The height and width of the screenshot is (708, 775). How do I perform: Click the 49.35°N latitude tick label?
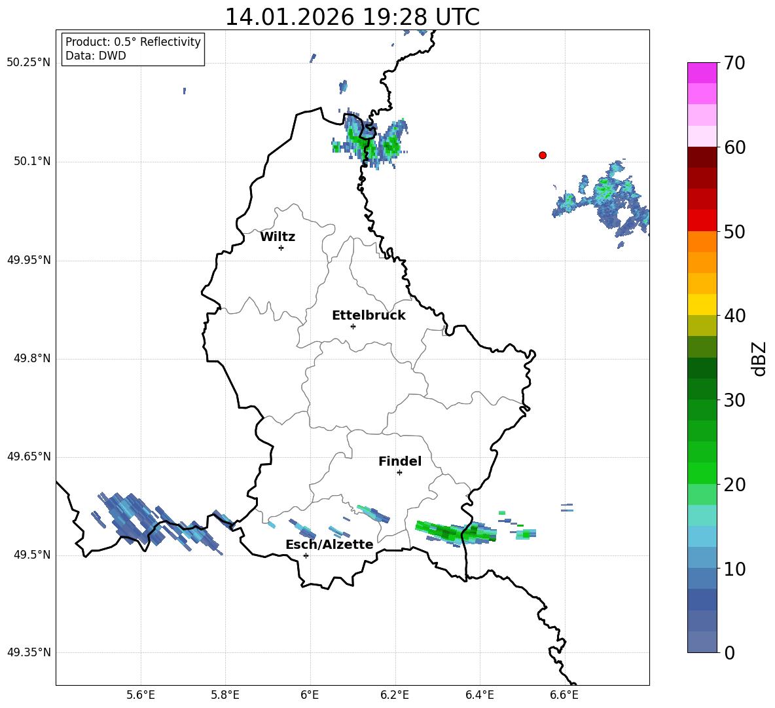pos(29,652)
